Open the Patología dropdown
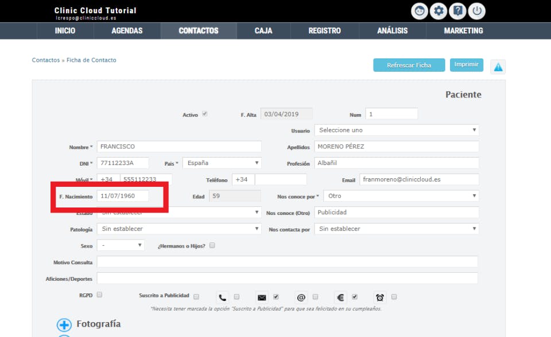The height and width of the screenshot is (337, 551). pos(179,229)
